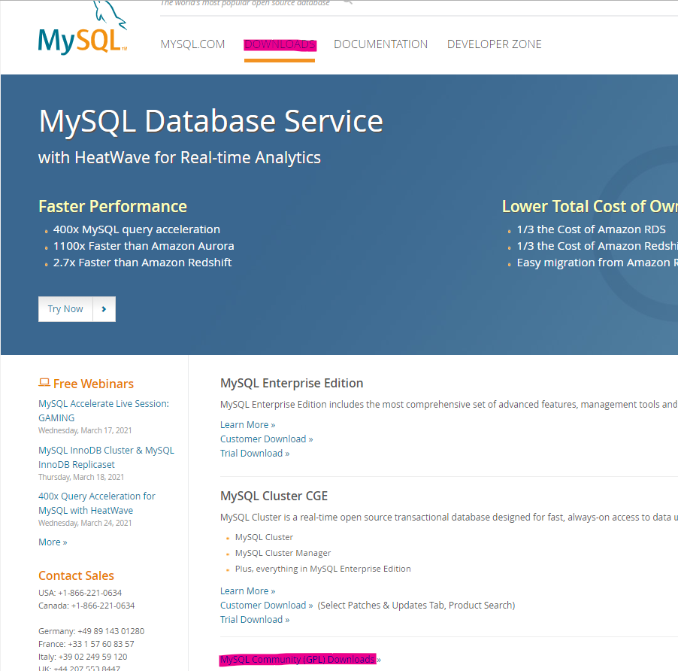Viewport: 678px width, 671px height.
Task: Open the DOCUMENTATION nav item
Action: 380,44
